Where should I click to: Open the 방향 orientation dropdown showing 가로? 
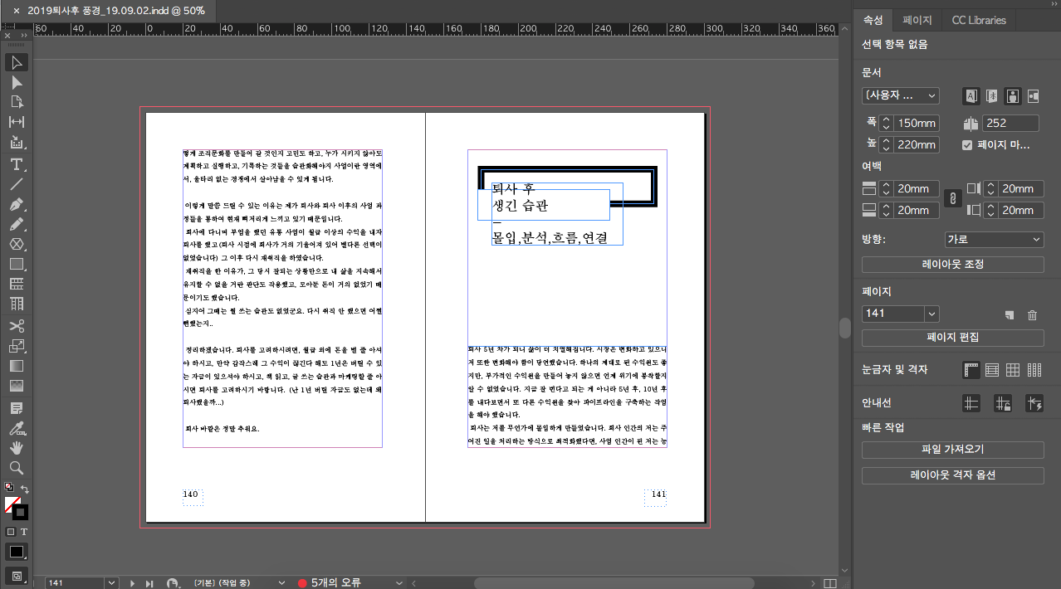[x=994, y=240]
